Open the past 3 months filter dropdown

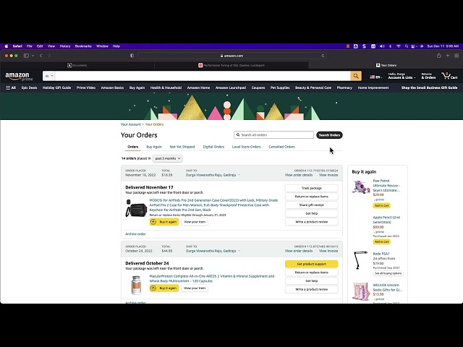tap(168, 158)
